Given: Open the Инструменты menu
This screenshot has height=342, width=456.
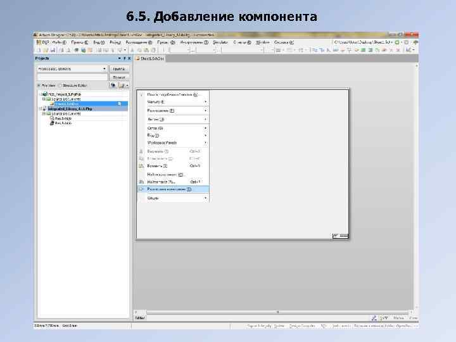Looking at the screenshot, I should [194, 42].
